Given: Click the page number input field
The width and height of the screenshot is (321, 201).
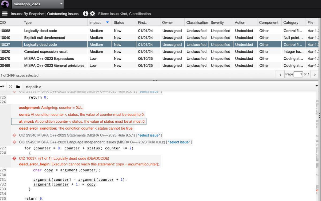Looking at the screenshot, I should 298,74.
